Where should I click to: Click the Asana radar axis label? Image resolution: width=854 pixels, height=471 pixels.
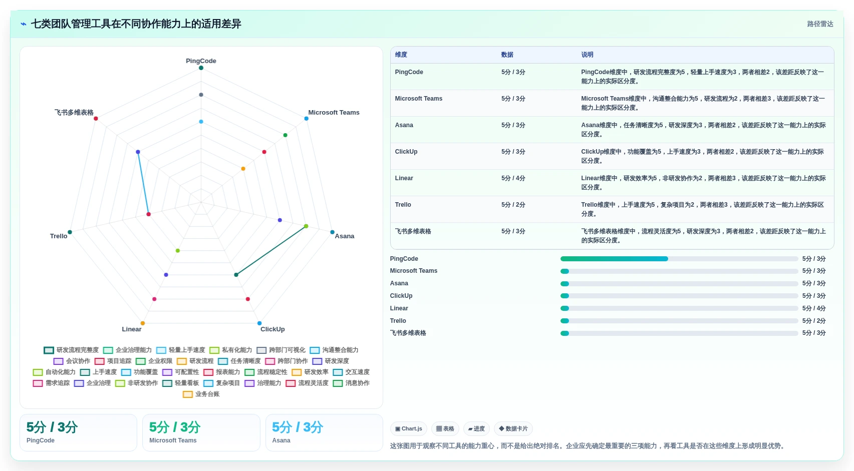click(x=345, y=236)
